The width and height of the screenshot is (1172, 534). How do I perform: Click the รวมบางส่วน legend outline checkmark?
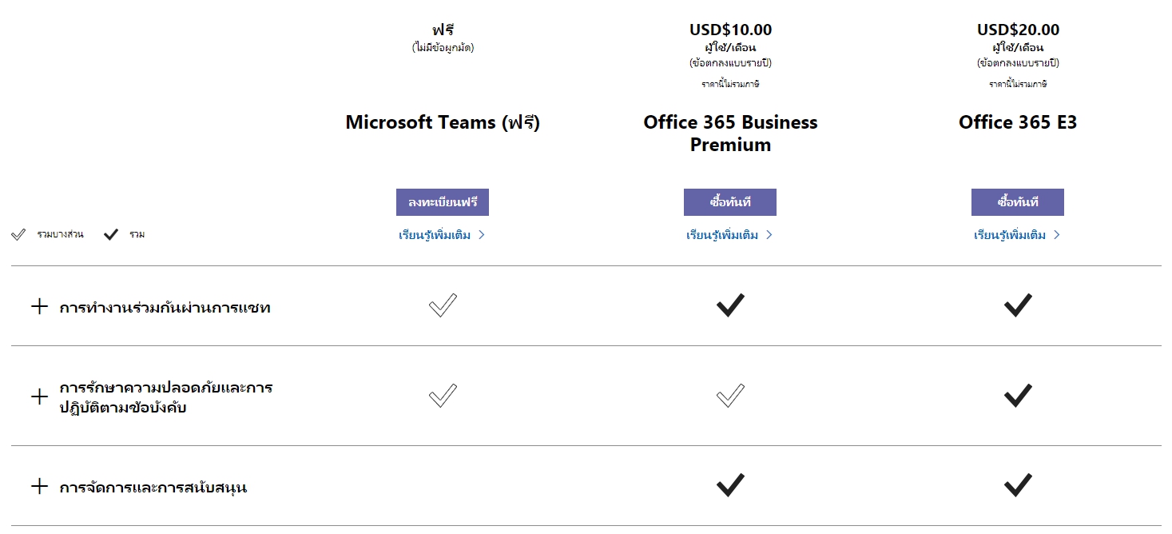pos(18,235)
